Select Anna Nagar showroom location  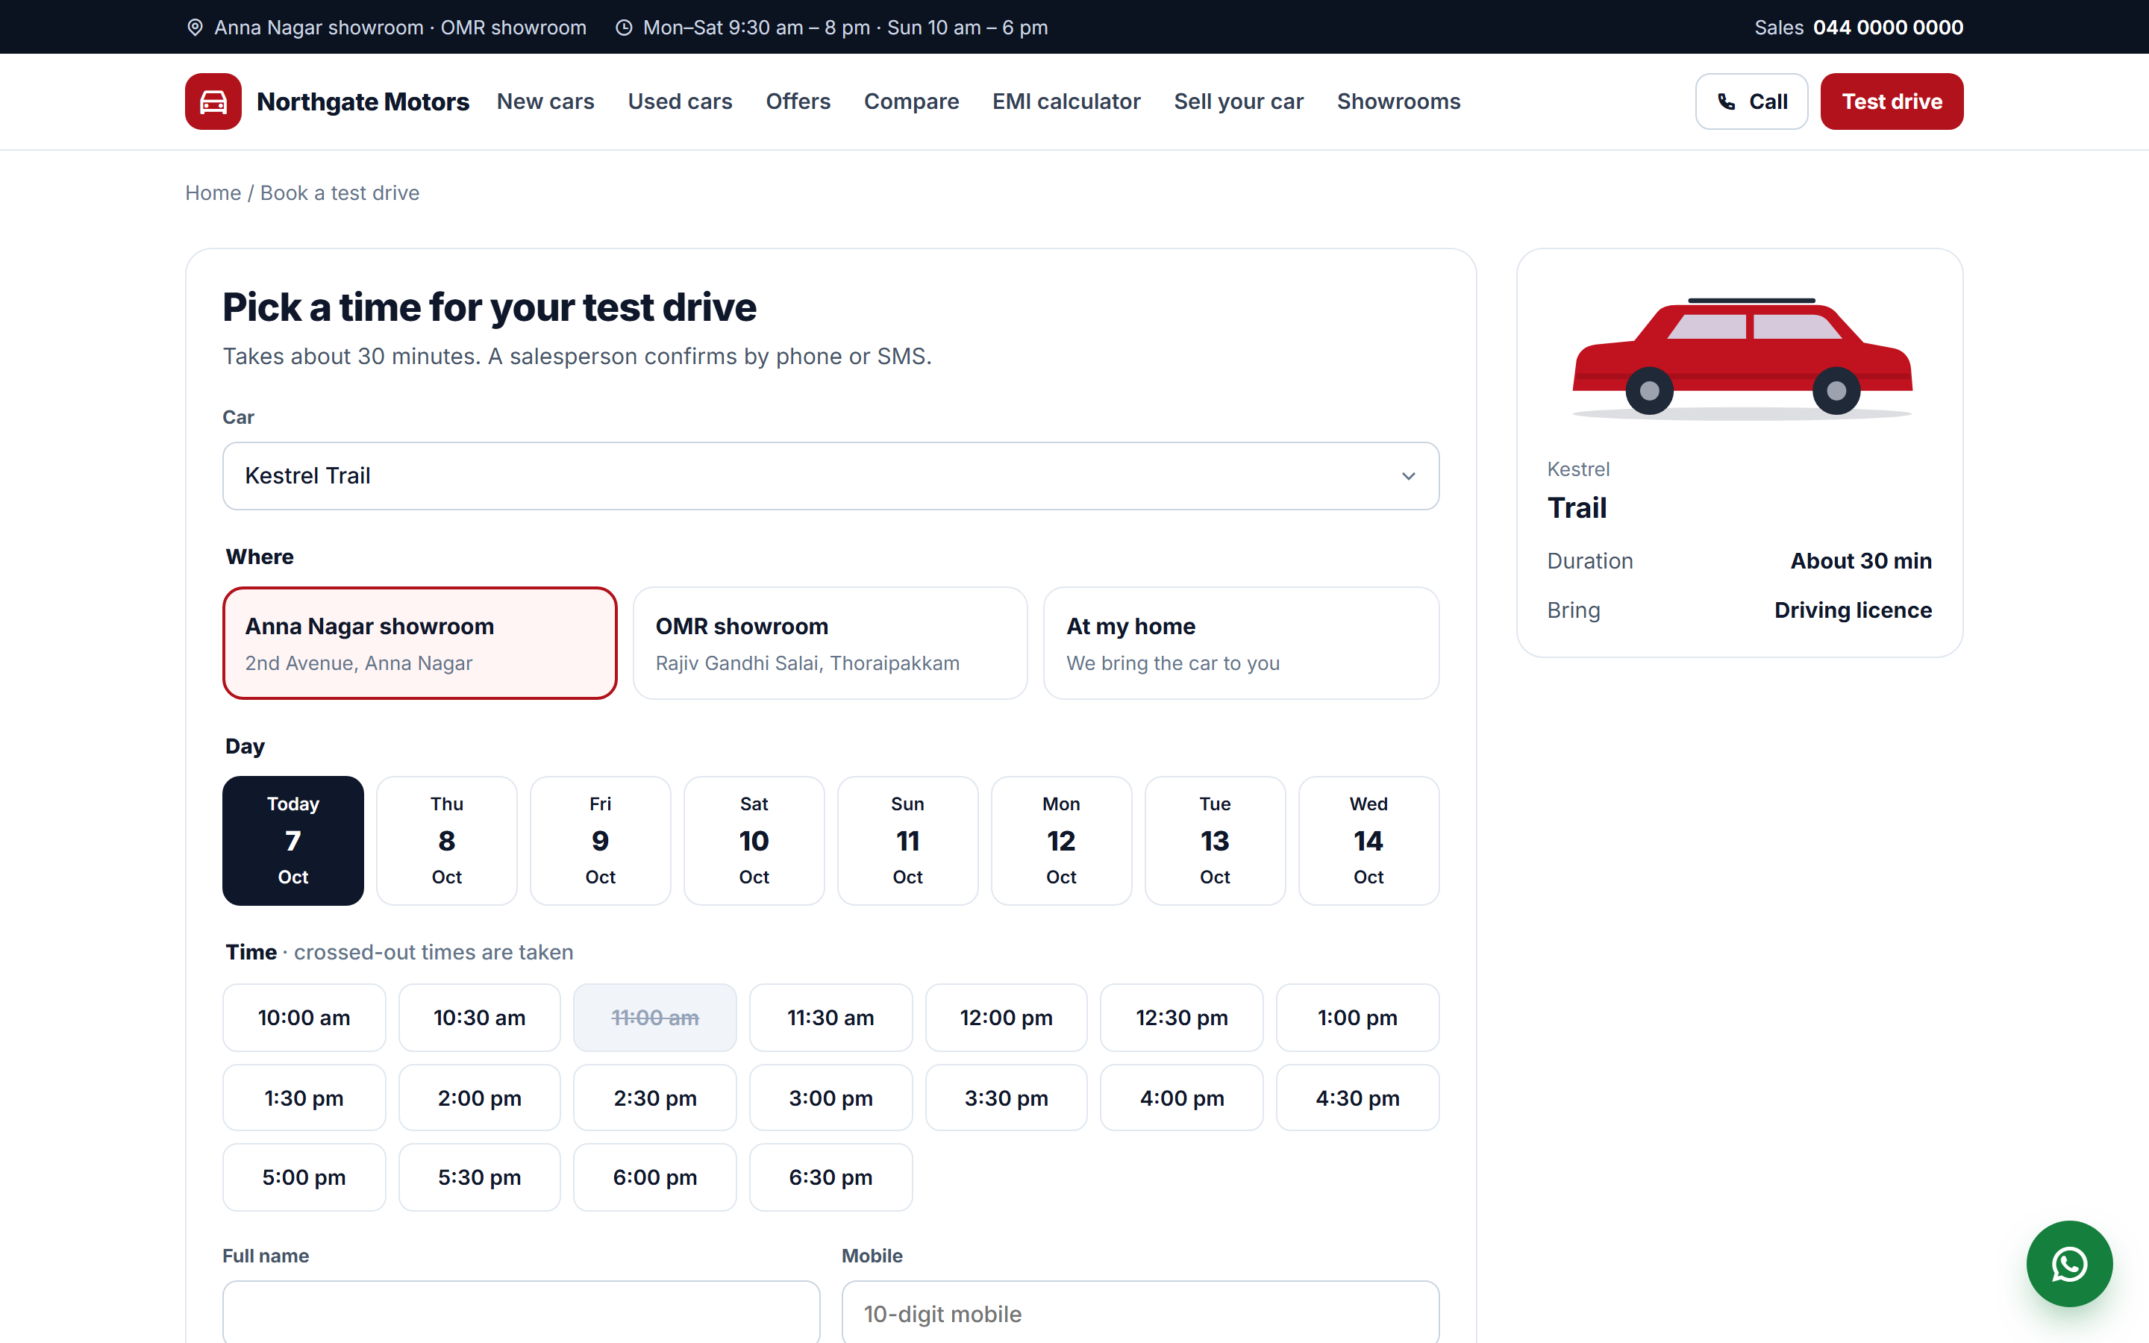point(420,643)
